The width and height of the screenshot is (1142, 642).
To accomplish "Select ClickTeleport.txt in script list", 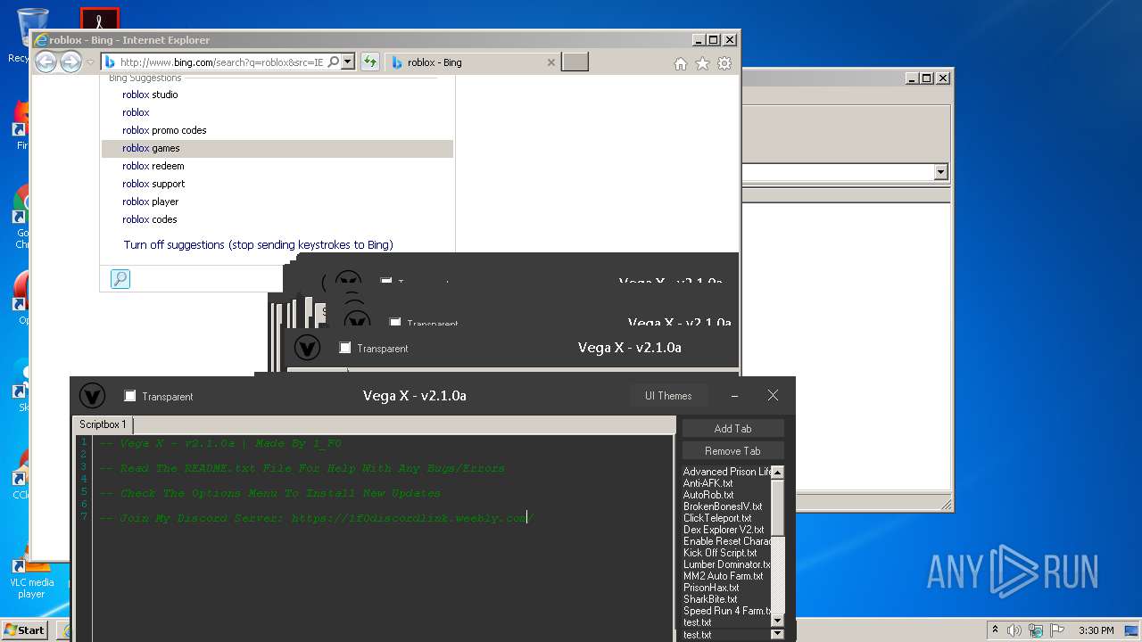I will [x=726, y=518].
